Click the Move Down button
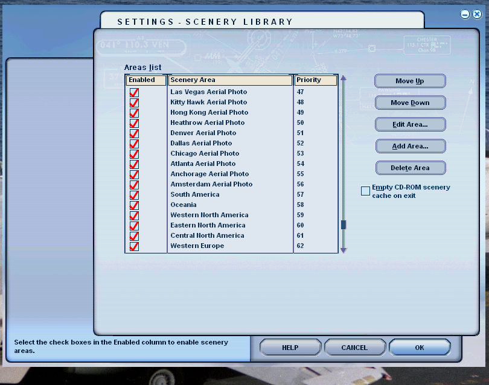 [410, 103]
